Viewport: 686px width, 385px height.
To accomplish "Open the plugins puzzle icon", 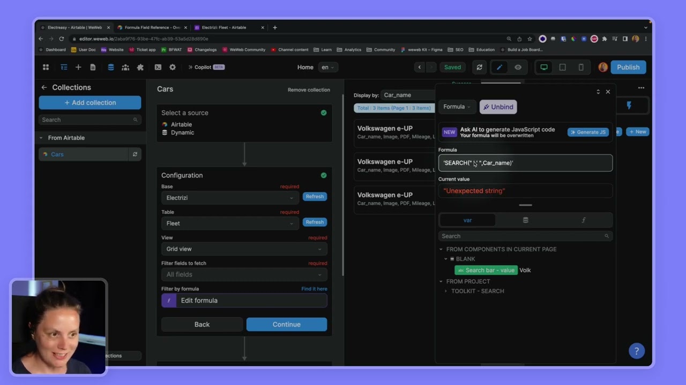I will point(140,67).
